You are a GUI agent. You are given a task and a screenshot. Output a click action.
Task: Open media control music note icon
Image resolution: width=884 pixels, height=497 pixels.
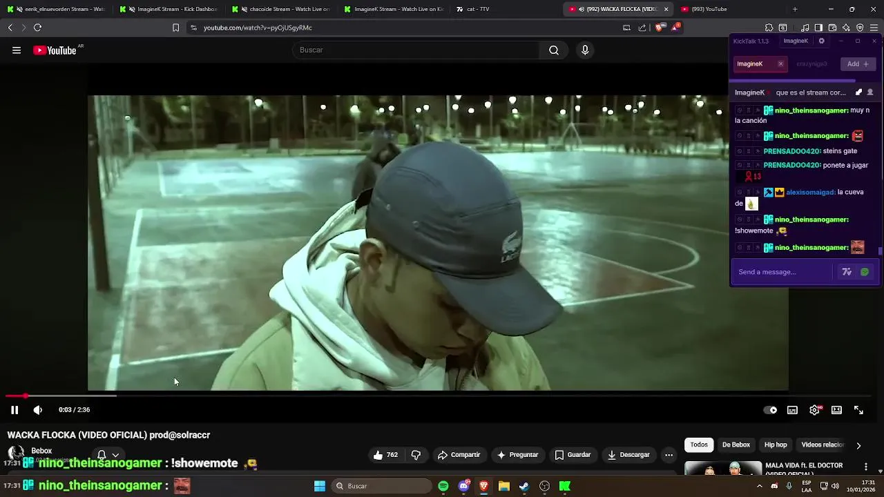click(805, 28)
